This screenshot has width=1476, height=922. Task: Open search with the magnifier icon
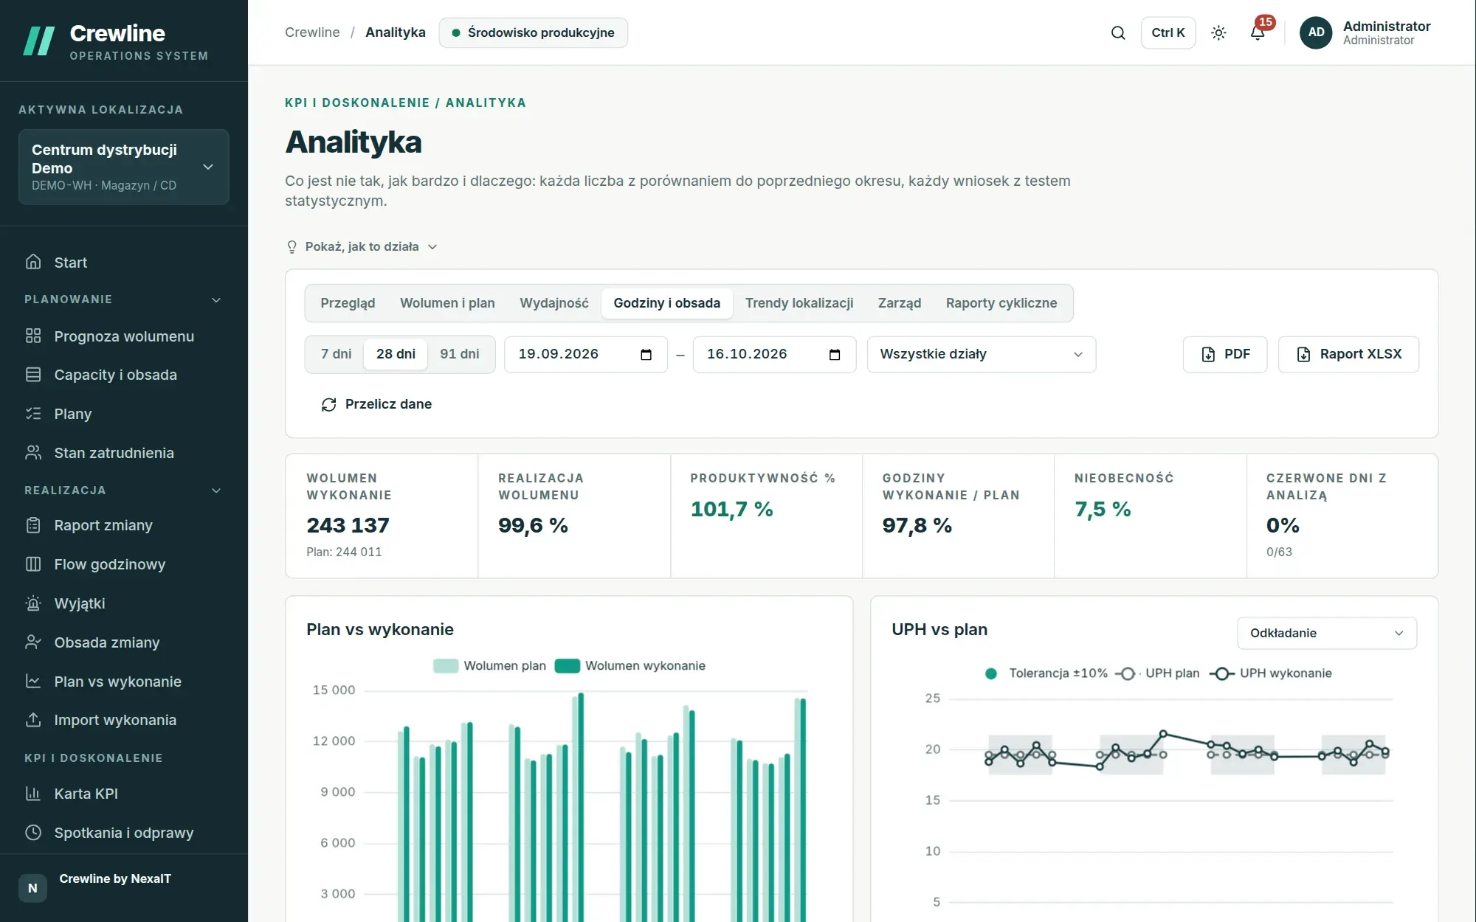pos(1118,32)
